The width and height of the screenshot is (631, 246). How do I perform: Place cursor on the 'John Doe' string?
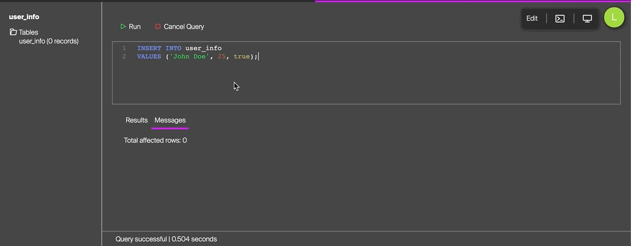[x=189, y=56]
